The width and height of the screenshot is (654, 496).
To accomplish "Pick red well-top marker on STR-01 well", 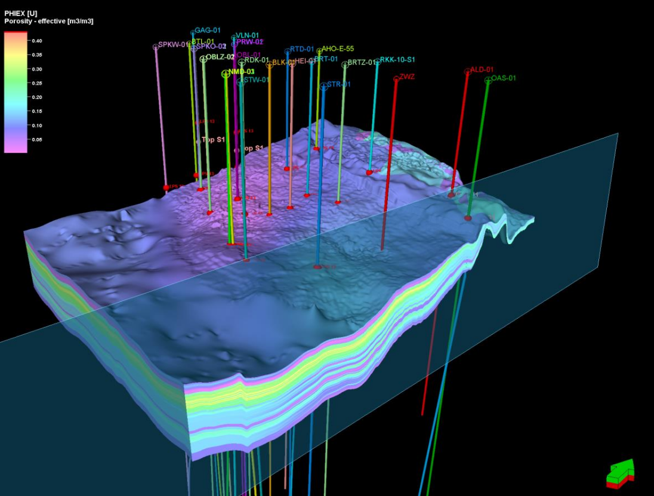I will [317, 267].
